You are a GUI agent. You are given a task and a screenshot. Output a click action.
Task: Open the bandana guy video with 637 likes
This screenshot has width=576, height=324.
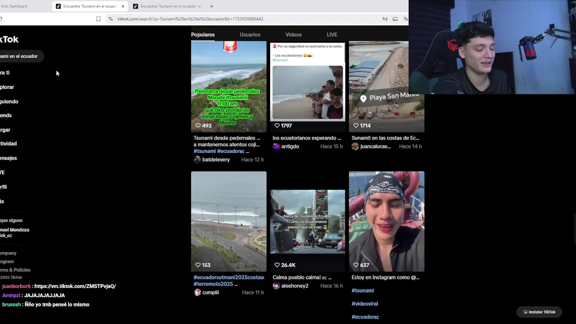(x=386, y=221)
